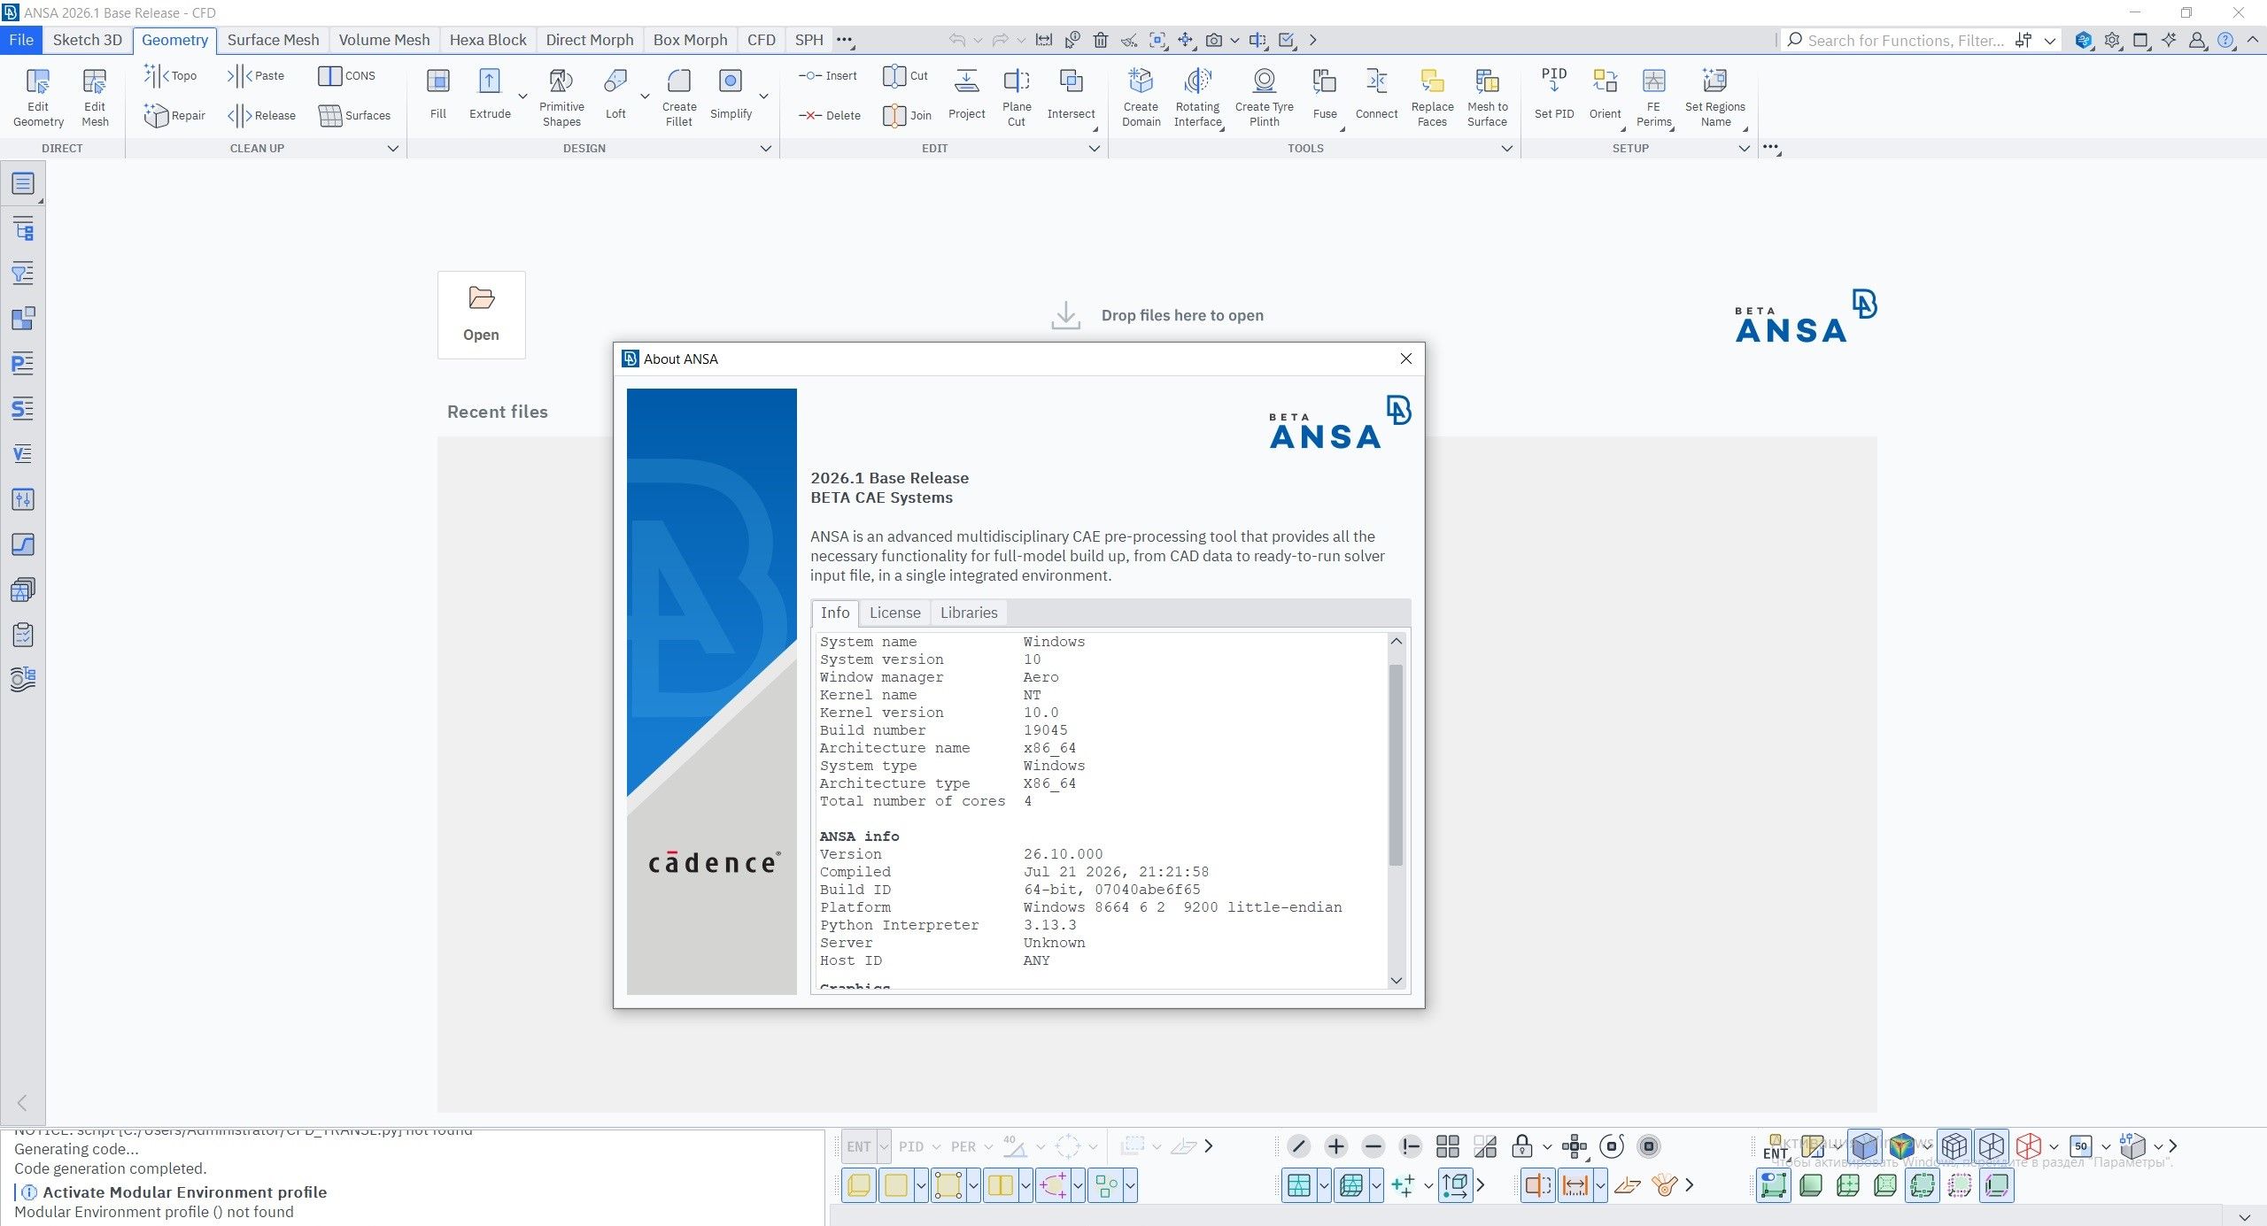
Task: Select the Orient setup tool
Action: pyautogui.click(x=1605, y=94)
